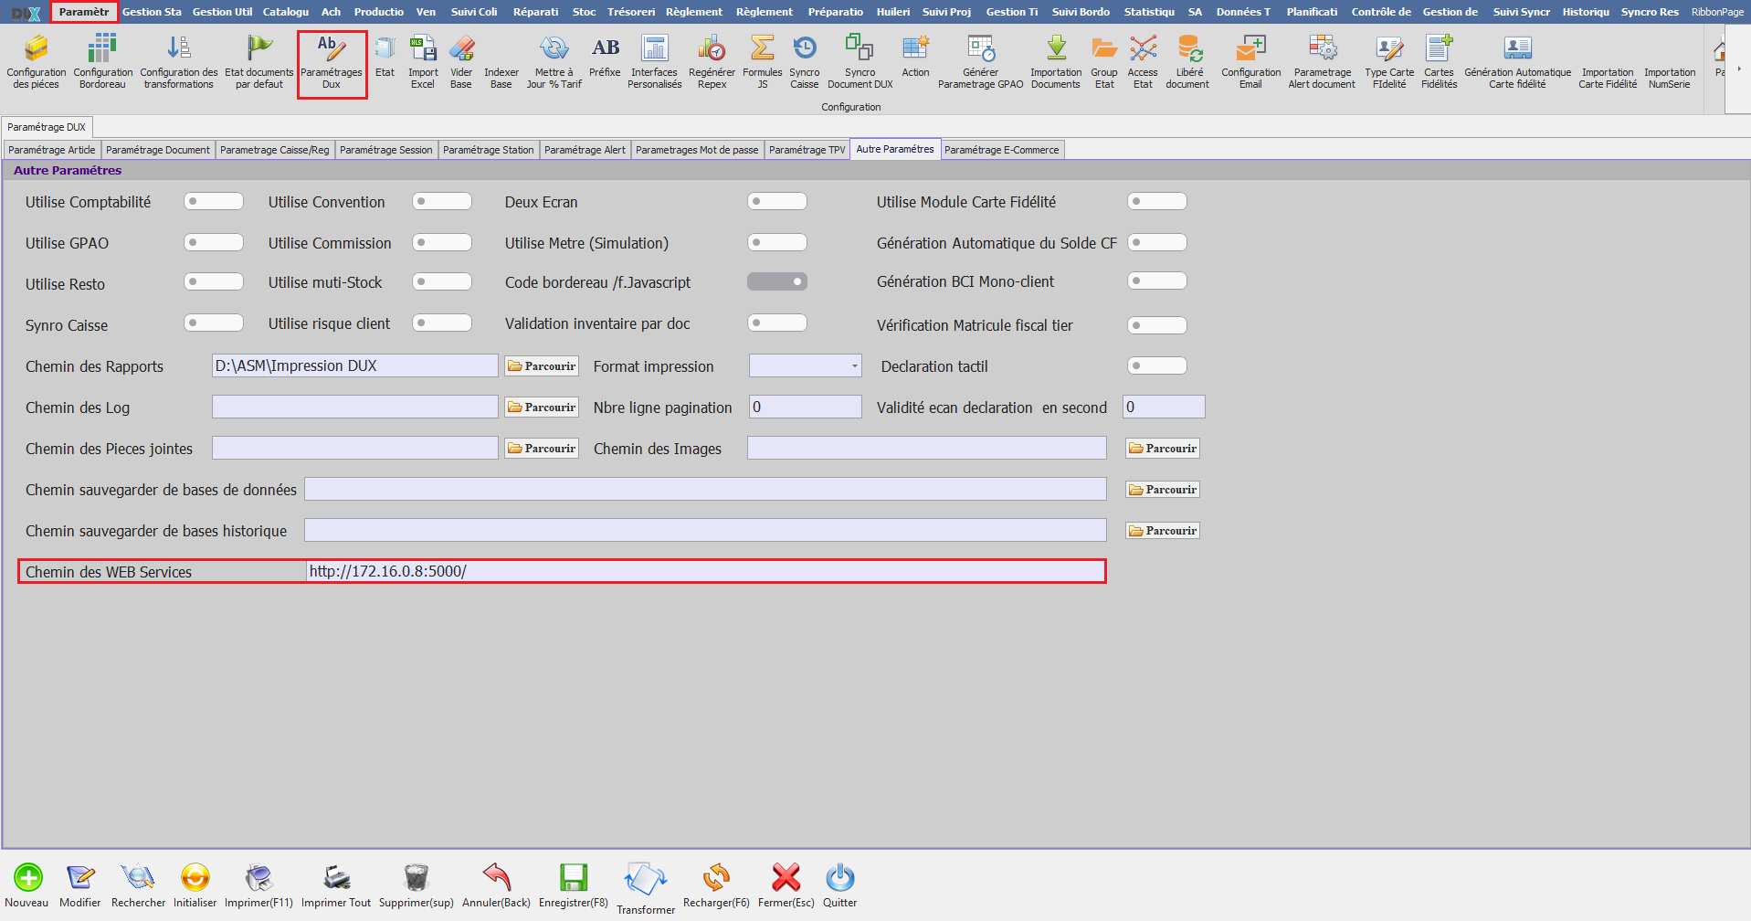Image resolution: width=1751 pixels, height=921 pixels.
Task: Activate Utilise Module Carte Fidélité
Action: click(1156, 201)
